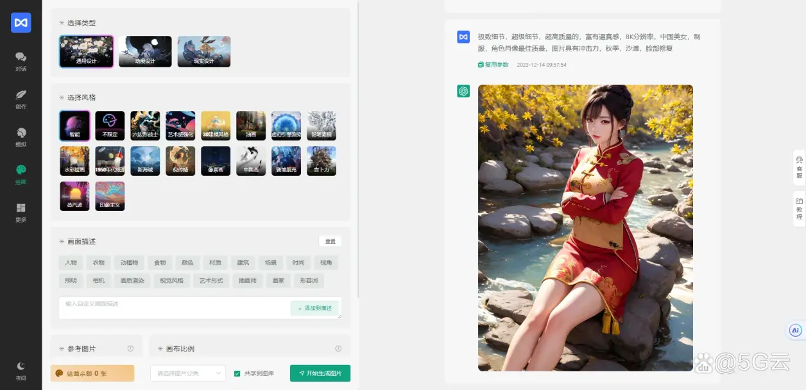Click the 绘画余额 0 张 balance badge
806x390 pixels.
click(92, 373)
